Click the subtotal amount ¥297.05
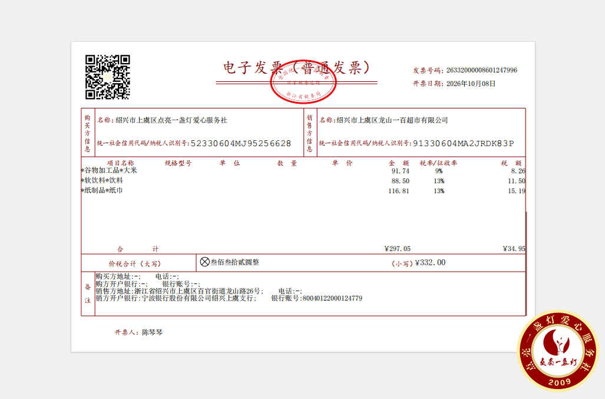 pos(398,249)
